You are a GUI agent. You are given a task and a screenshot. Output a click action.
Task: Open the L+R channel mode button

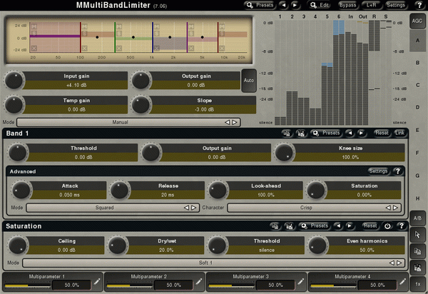pyautogui.click(x=371, y=5)
